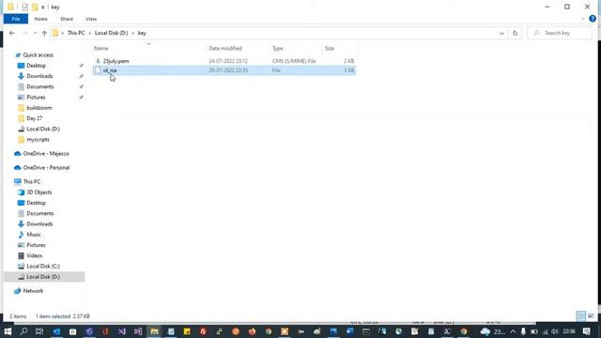Open myscripts folder in sidebar
Viewport: 601px width, 338px height.
point(38,140)
